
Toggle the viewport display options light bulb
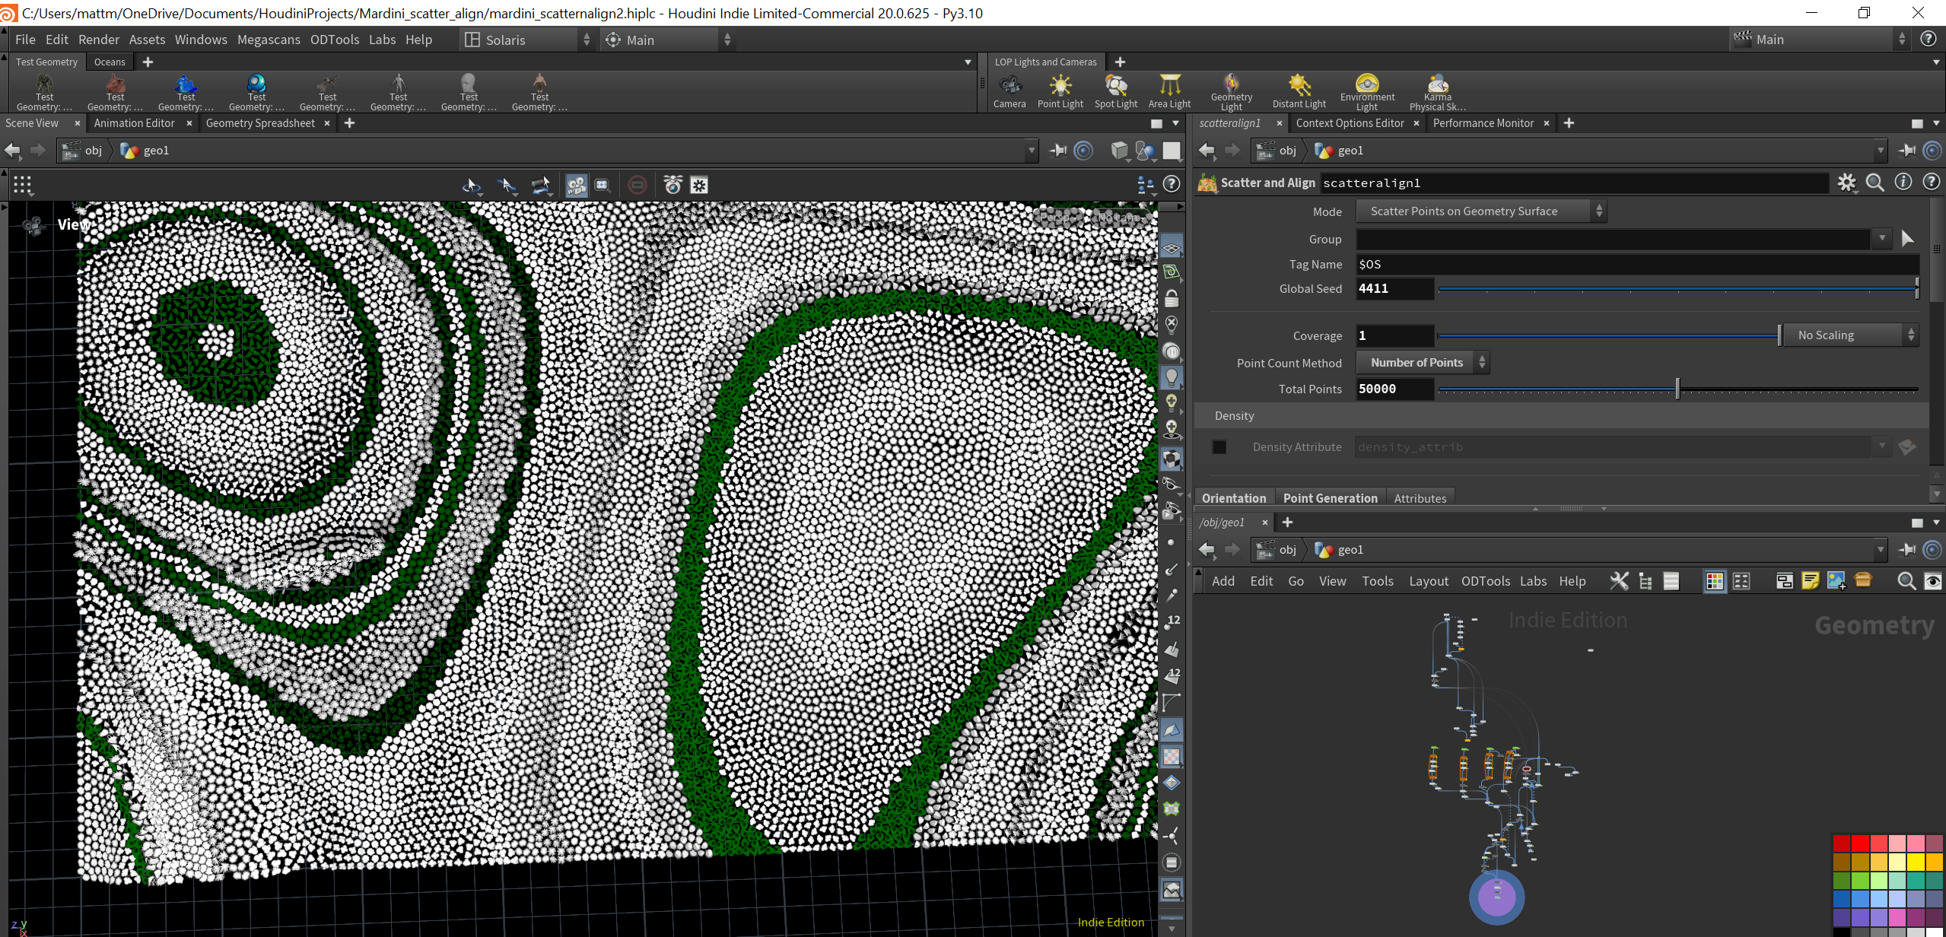point(1172,376)
